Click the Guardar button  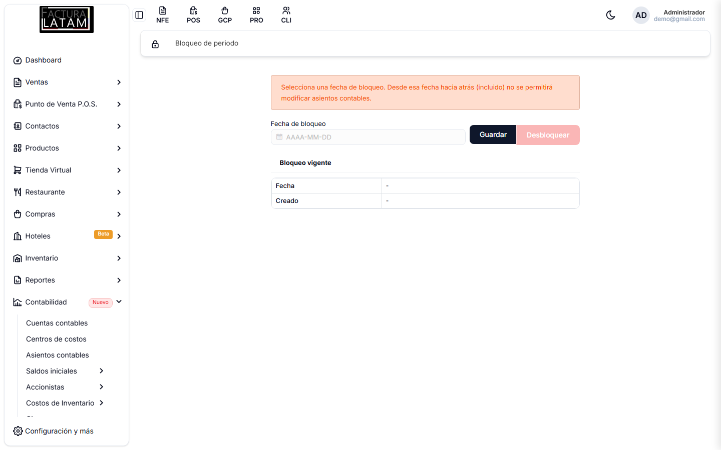[493, 134]
